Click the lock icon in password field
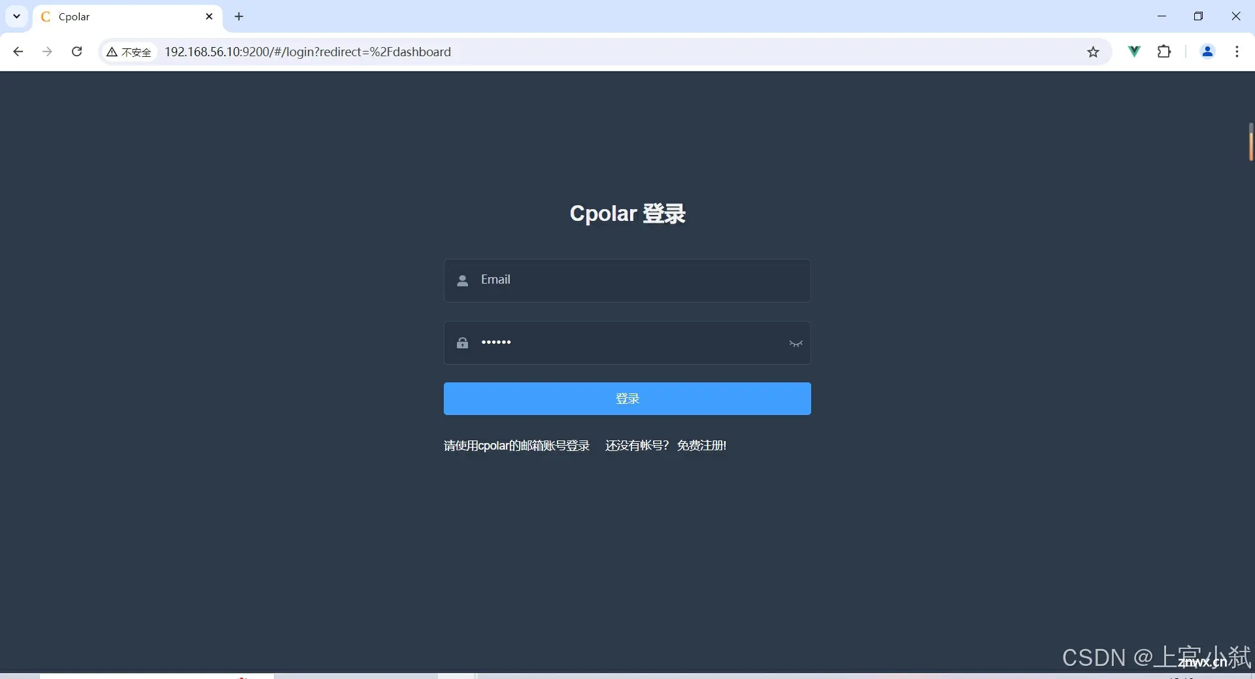 [463, 342]
